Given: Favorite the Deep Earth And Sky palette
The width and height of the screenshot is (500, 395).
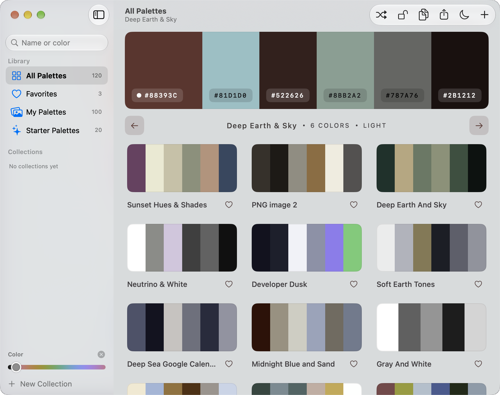Looking at the screenshot, I should click(478, 205).
